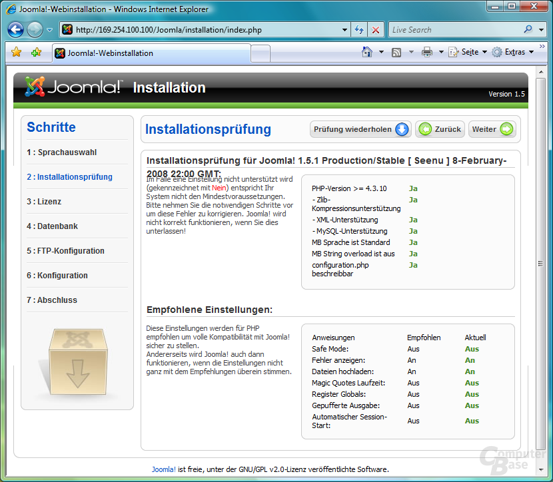Click the MySQL-Unterstützung label

[350, 231]
